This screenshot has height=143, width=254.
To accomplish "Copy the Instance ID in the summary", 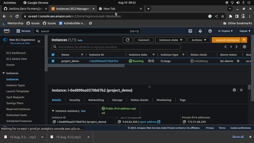I will point(54,122).
